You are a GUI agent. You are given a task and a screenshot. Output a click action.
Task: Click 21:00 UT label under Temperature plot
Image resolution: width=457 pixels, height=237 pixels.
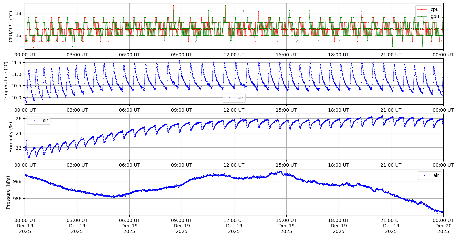pyautogui.click(x=391, y=110)
